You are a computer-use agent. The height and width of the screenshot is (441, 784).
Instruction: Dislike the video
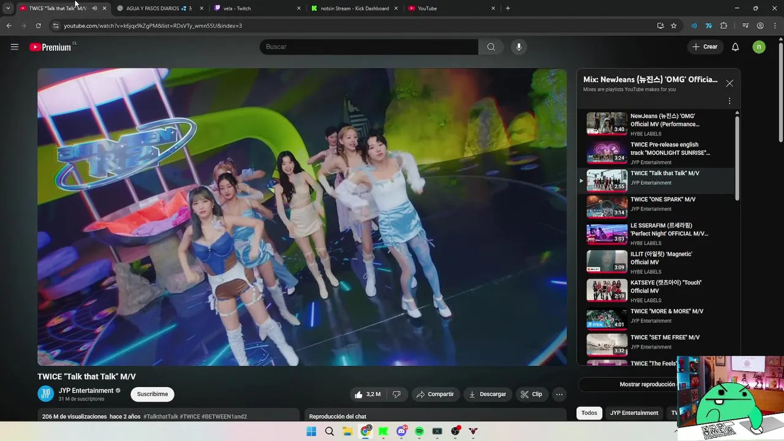click(x=396, y=394)
